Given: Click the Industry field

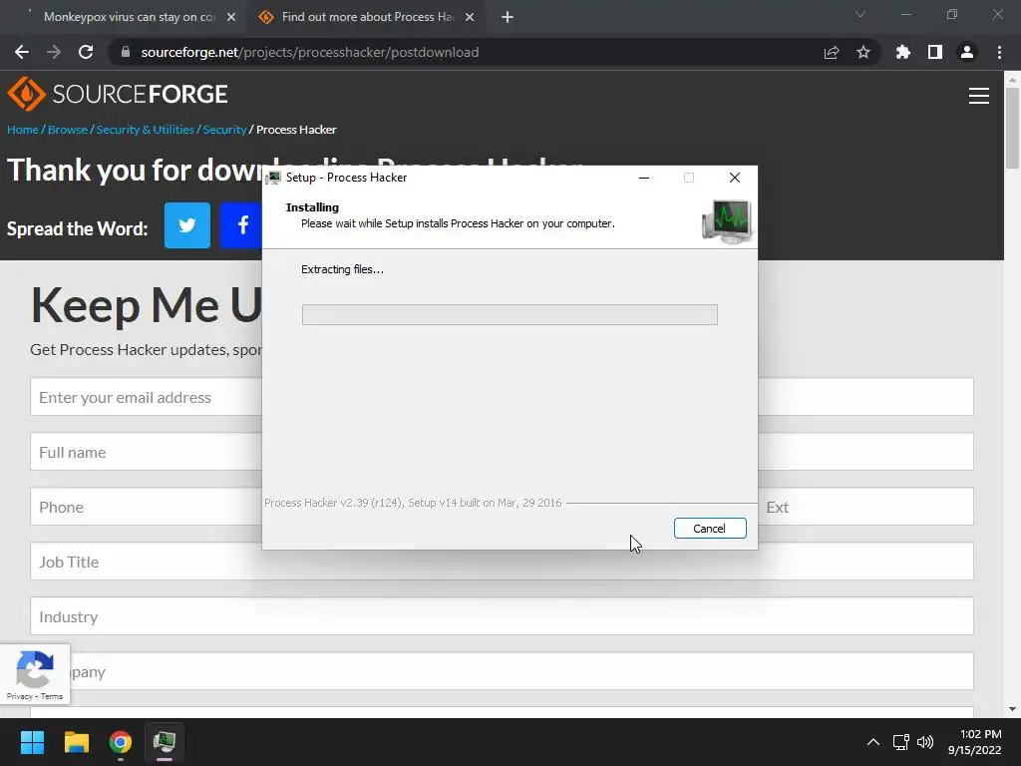Looking at the screenshot, I should [503, 616].
